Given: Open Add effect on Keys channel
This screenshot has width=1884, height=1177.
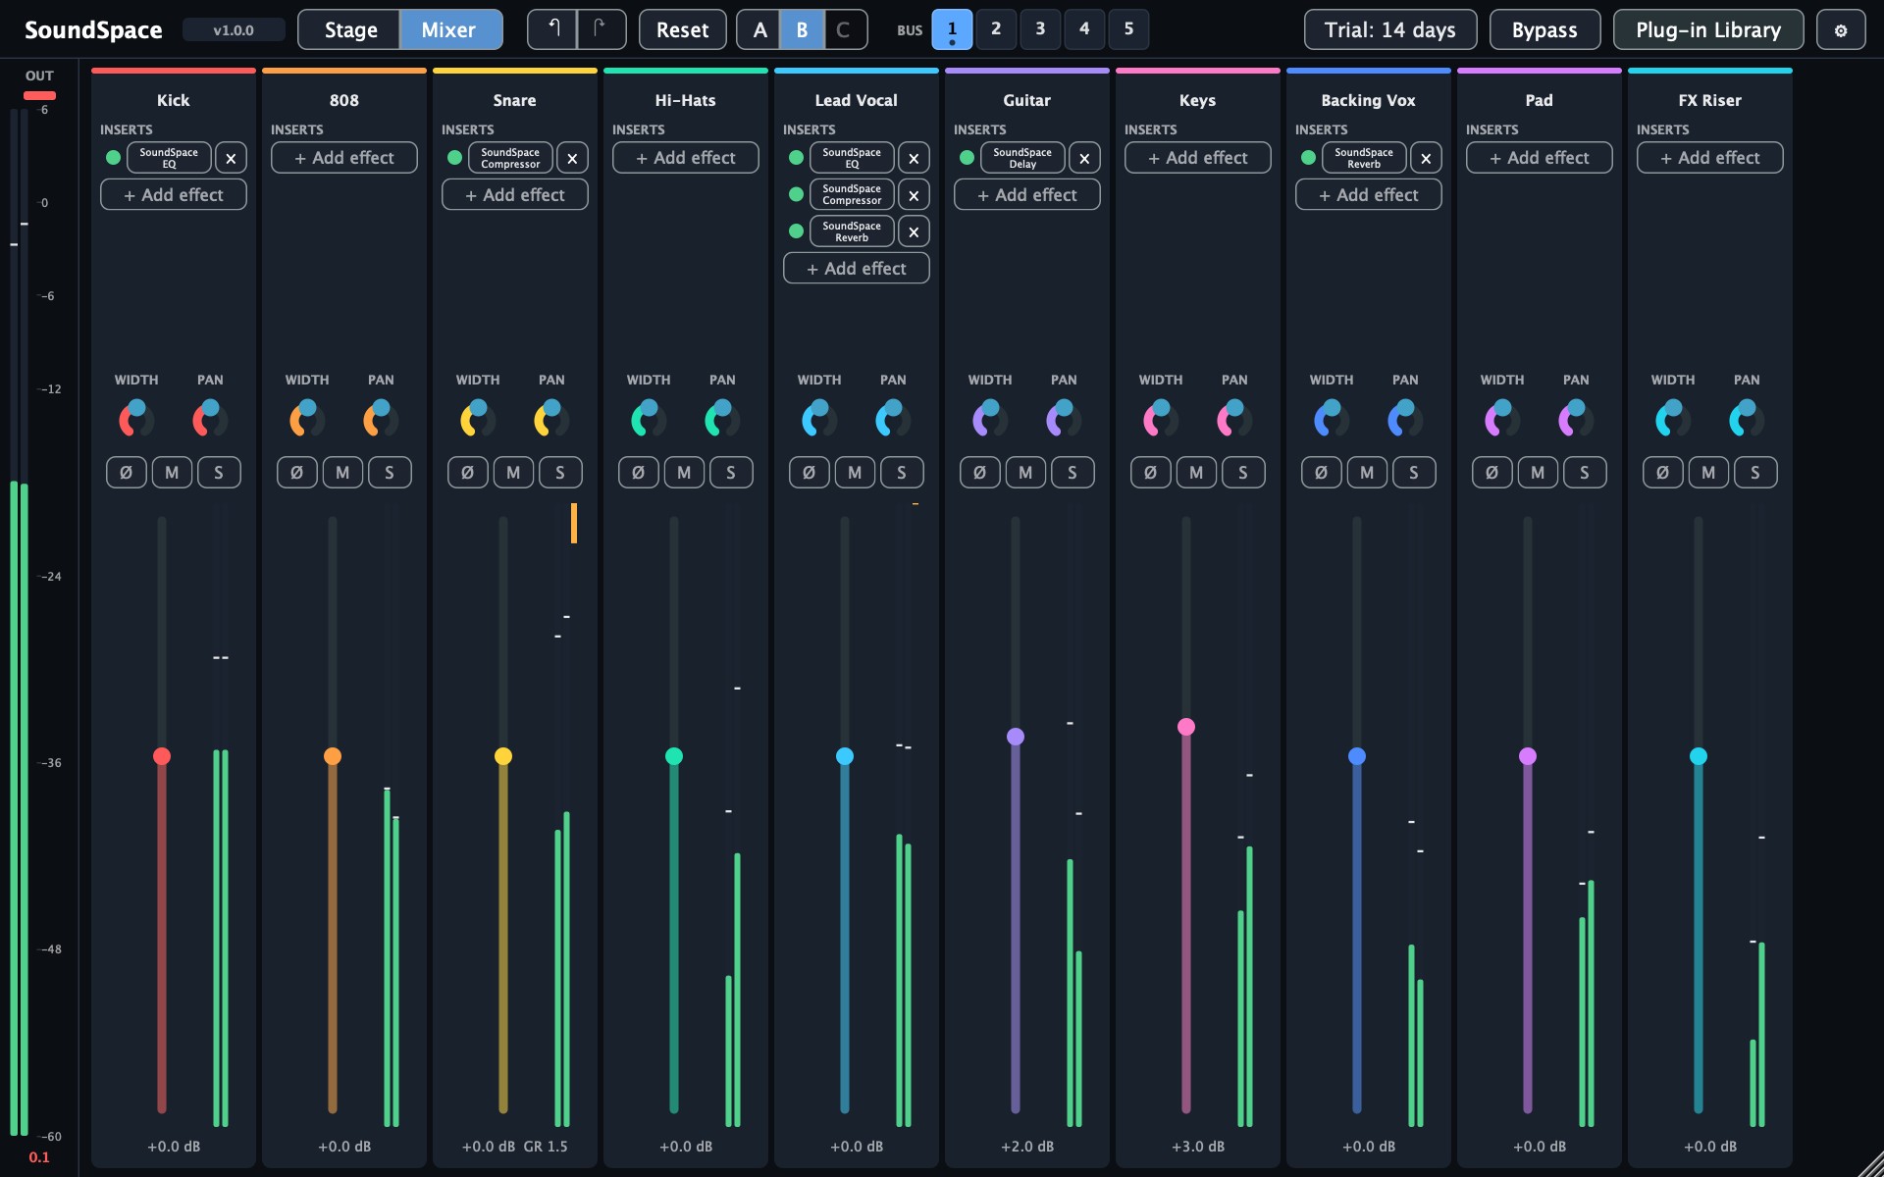Looking at the screenshot, I should coord(1198,158).
